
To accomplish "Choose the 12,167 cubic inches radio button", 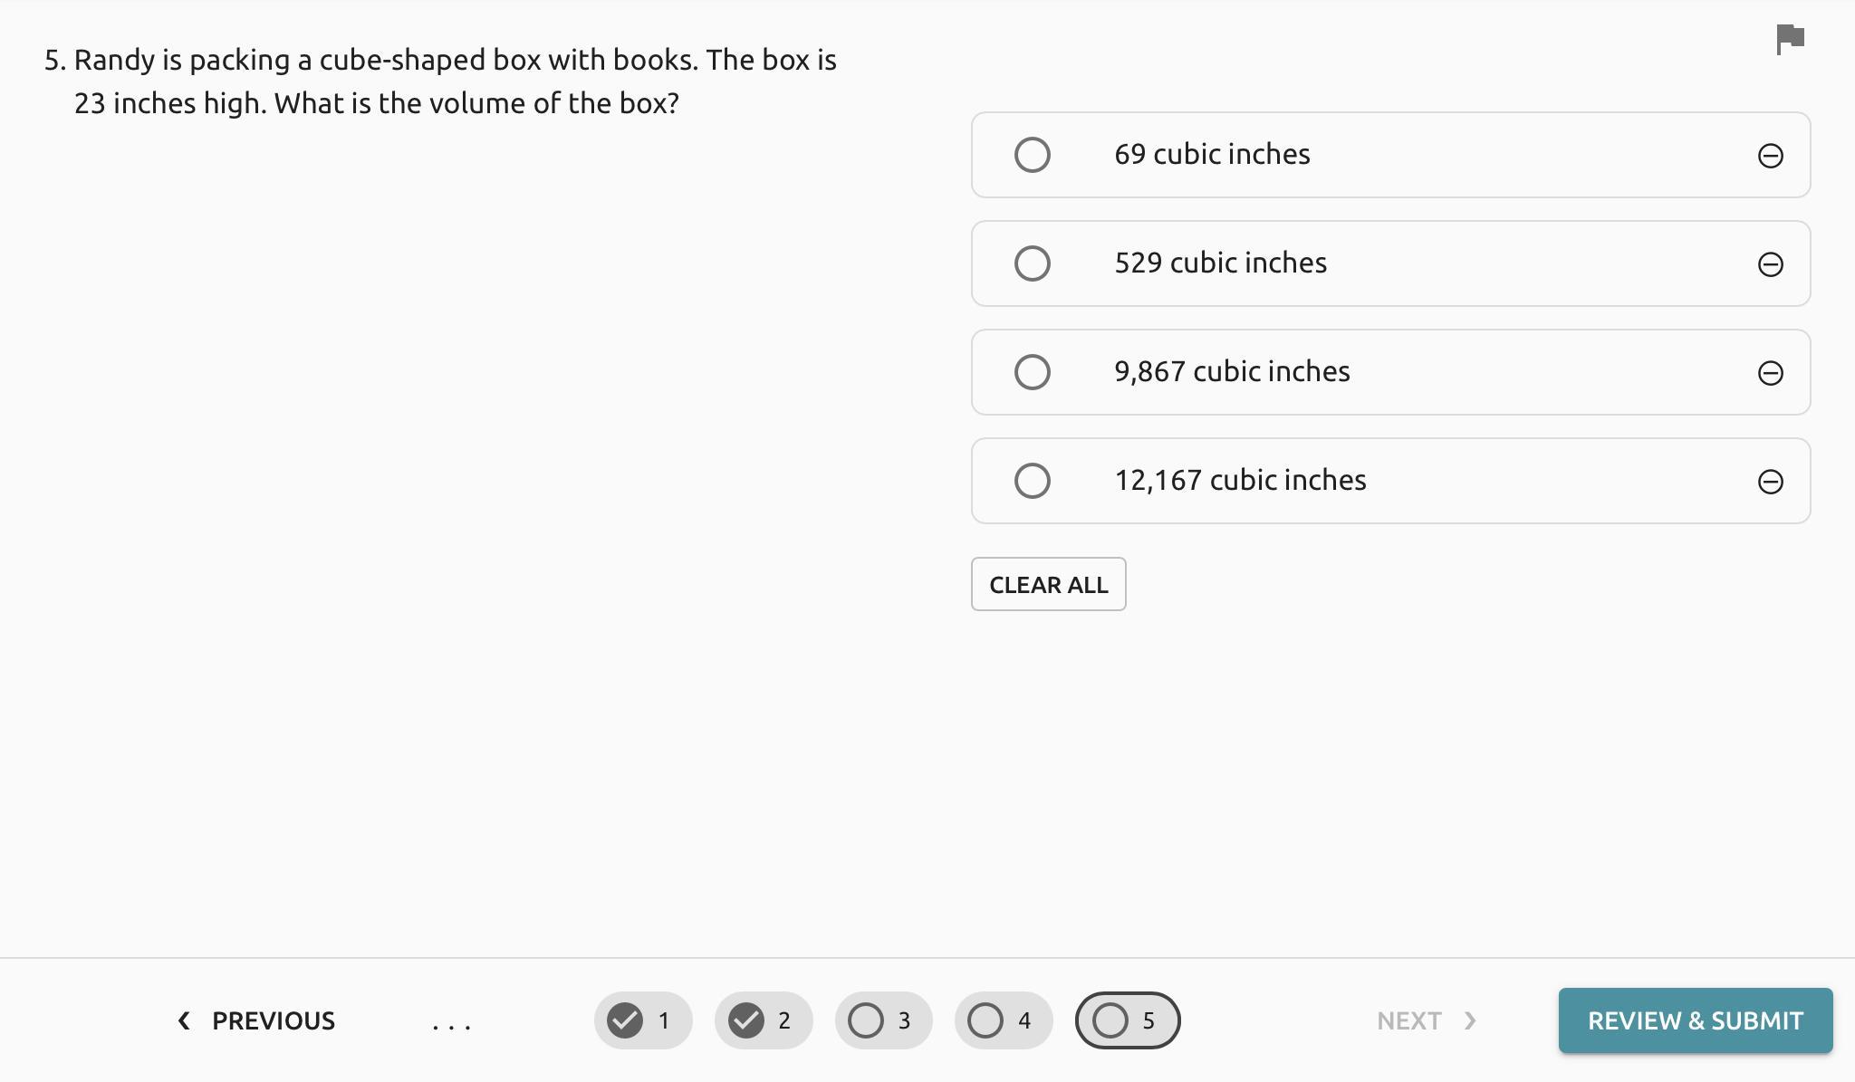I will [1033, 481].
